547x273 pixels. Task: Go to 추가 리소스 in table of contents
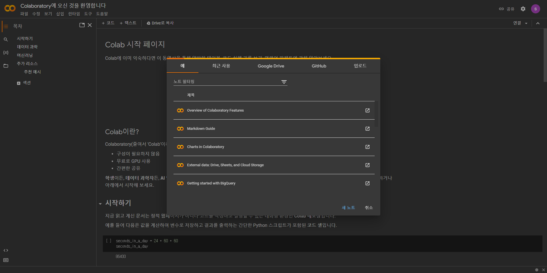click(27, 63)
